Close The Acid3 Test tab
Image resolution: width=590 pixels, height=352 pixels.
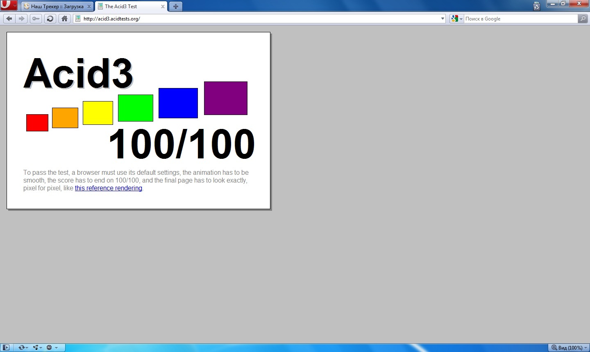163,7
